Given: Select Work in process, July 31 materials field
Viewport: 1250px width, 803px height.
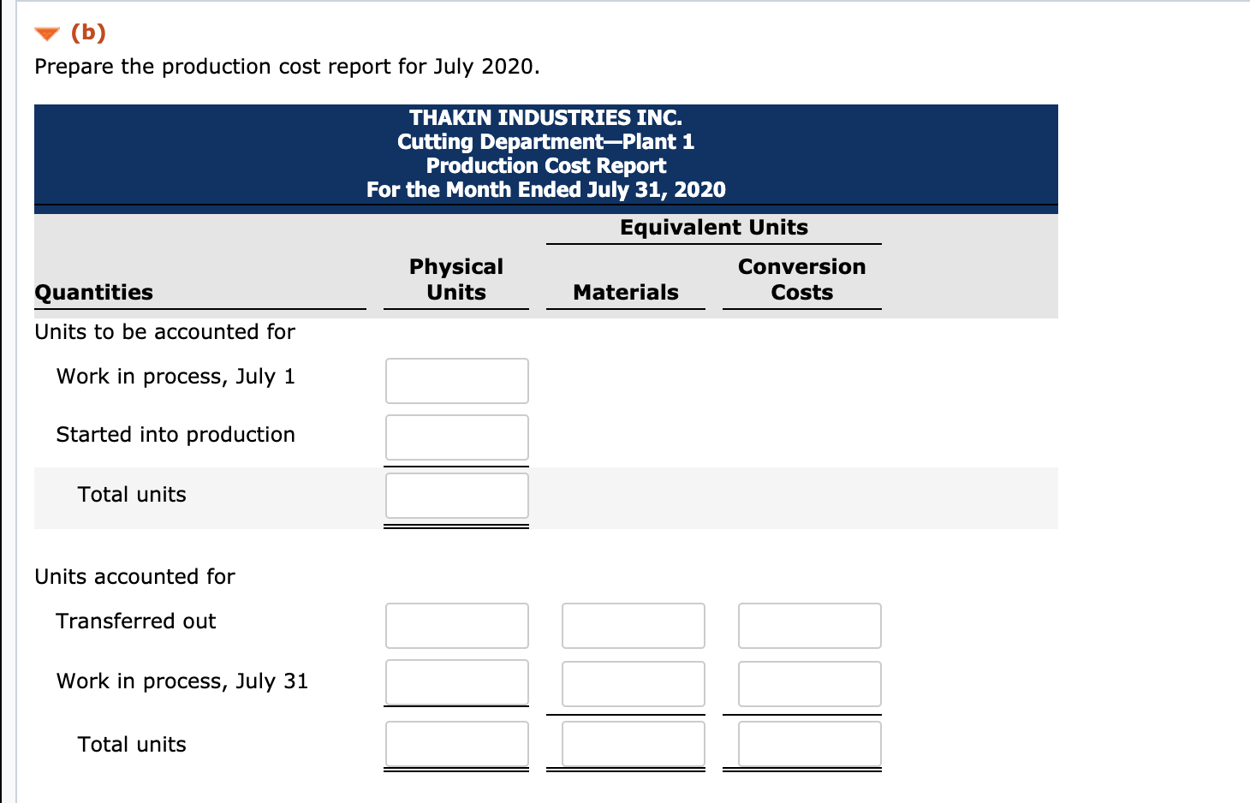Looking at the screenshot, I should point(633,682).
